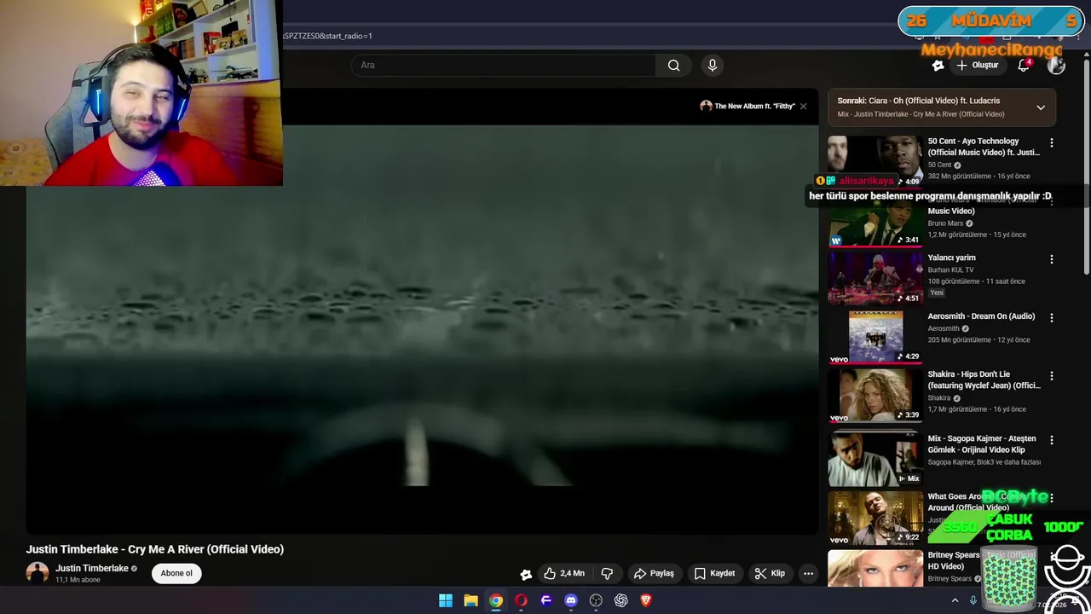Open the Windows Start menu
The image size is (1091, 614).
(446, 600)
